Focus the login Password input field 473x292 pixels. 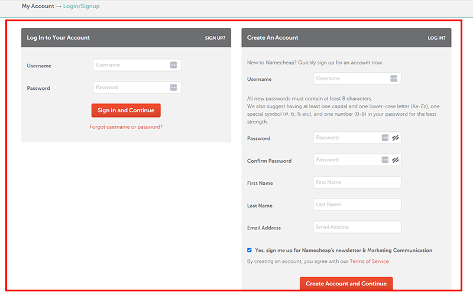[x=137, y=87]
